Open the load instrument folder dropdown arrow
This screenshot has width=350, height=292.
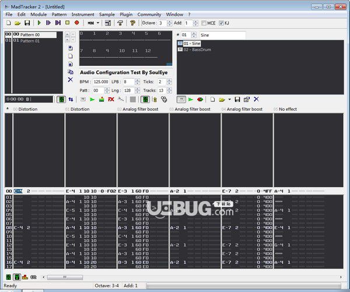tap(229, 100)
